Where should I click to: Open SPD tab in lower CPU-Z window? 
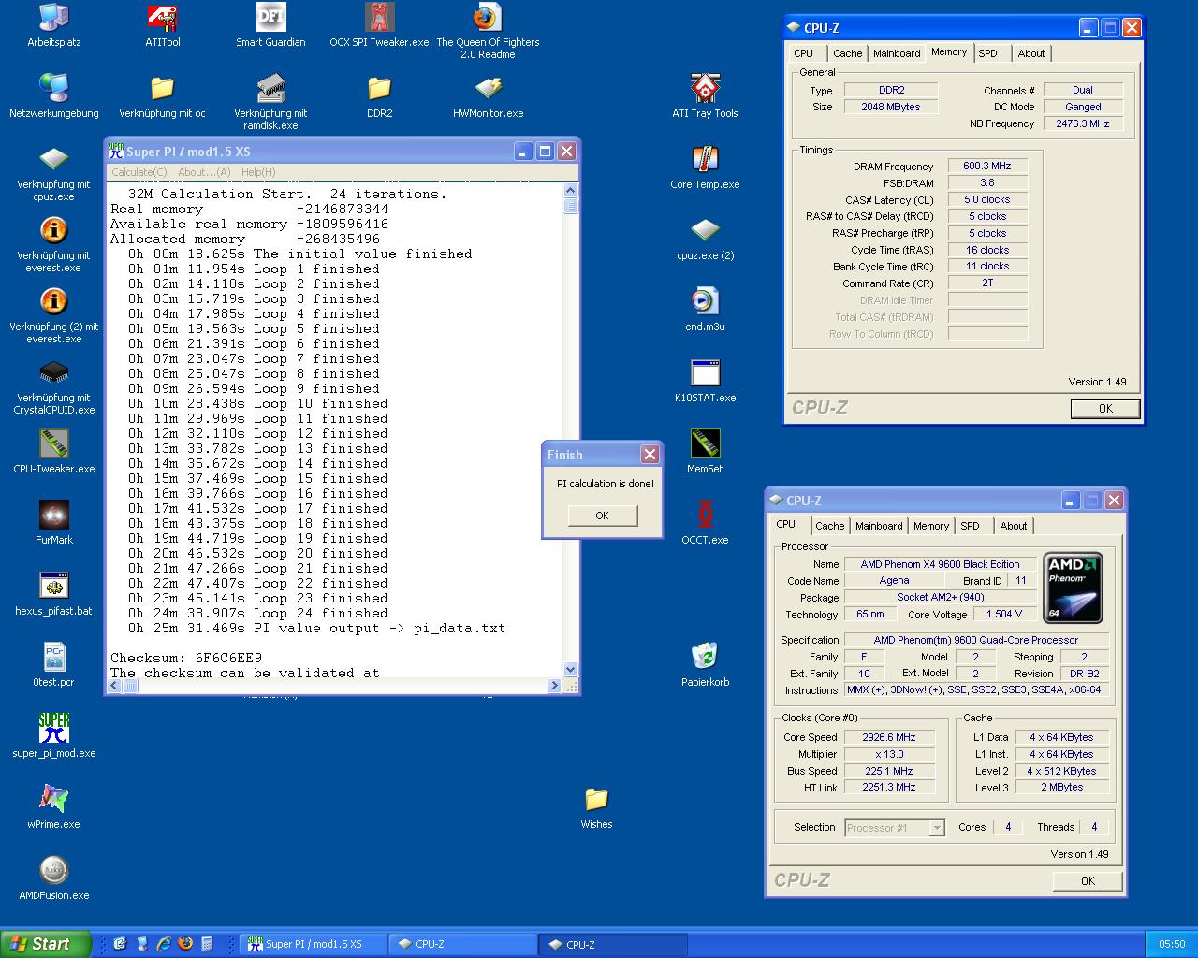[x=971, y=526]
